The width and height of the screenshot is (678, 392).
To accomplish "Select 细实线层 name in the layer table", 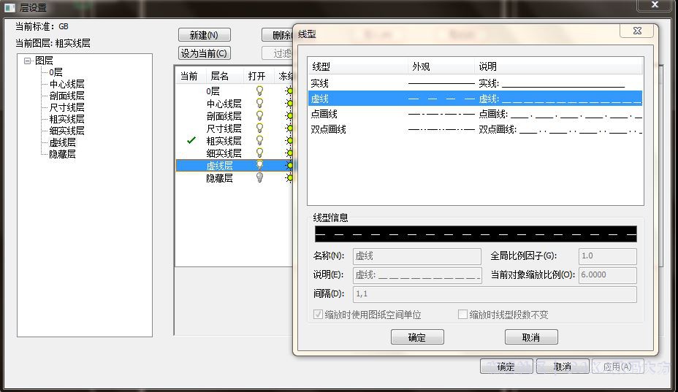I will tap(224, 153).
